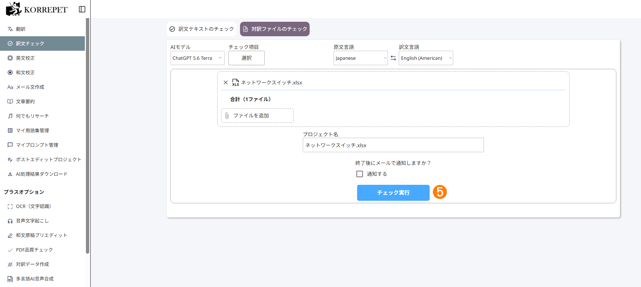Image resolution: width=641 pixels, height=287 pixels.
Task: Click the 何でもリサーチ music-note icon
Action: click(x=10, y=116)
